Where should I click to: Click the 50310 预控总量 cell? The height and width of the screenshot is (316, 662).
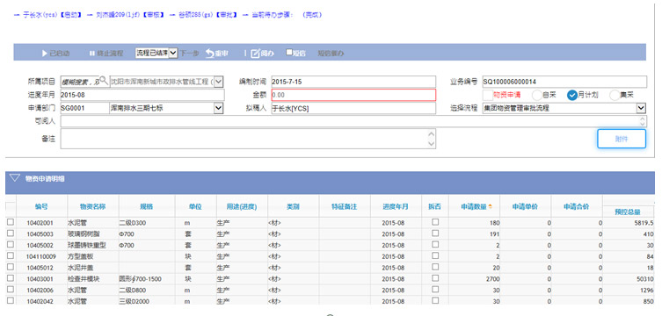[629, 279]
